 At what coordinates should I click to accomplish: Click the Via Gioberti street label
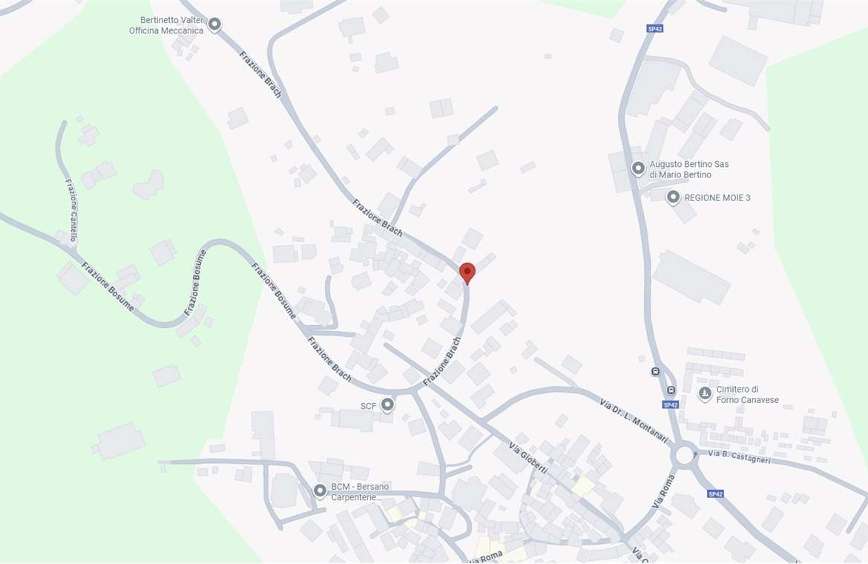click(x=528, y=459)
